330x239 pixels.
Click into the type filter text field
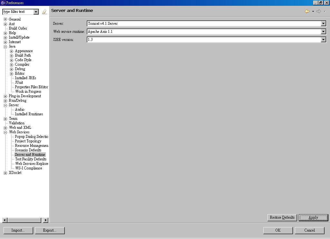pos(18,12)
